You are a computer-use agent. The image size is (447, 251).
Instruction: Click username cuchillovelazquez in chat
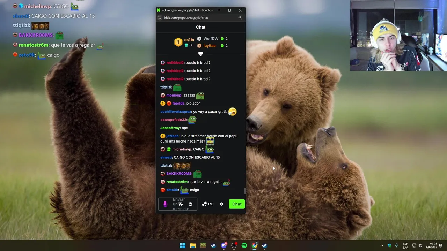pos(176,112)
